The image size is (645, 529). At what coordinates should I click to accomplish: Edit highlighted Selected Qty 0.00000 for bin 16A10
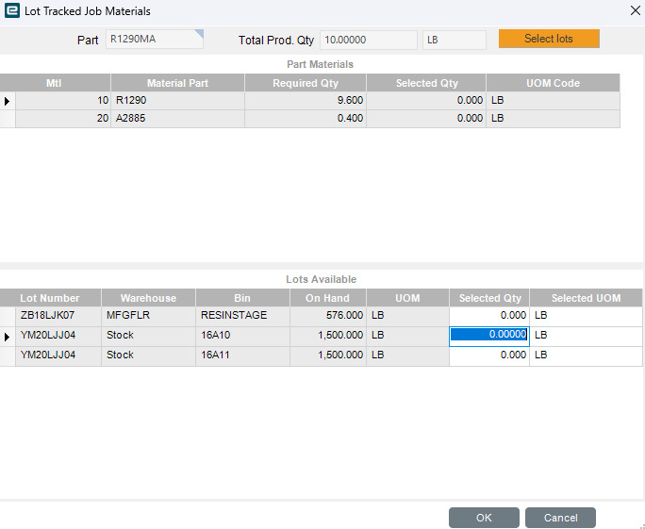[489, 336]
